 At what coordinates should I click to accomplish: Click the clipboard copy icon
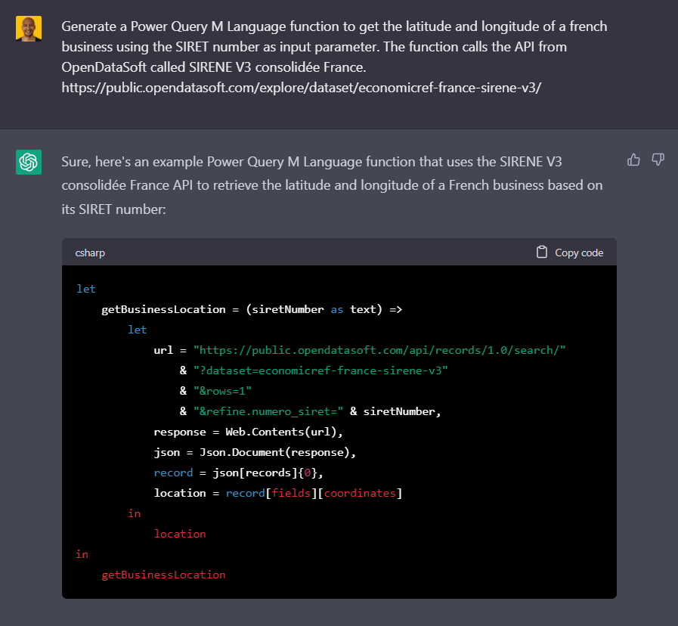[x=542, y=253]
